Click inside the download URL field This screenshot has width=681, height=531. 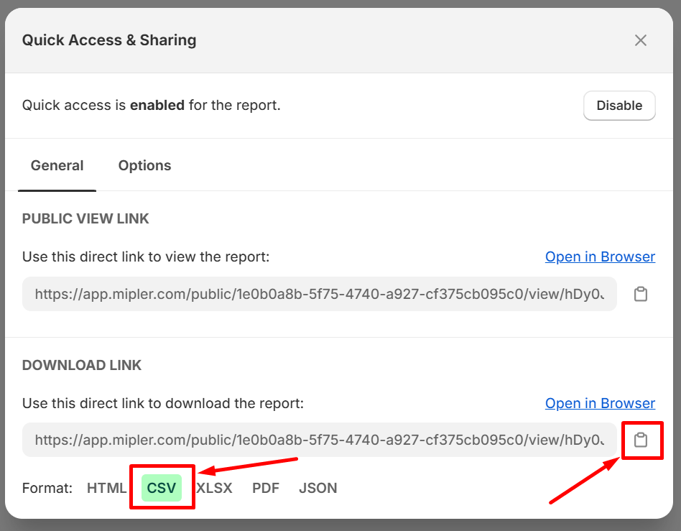319,440
